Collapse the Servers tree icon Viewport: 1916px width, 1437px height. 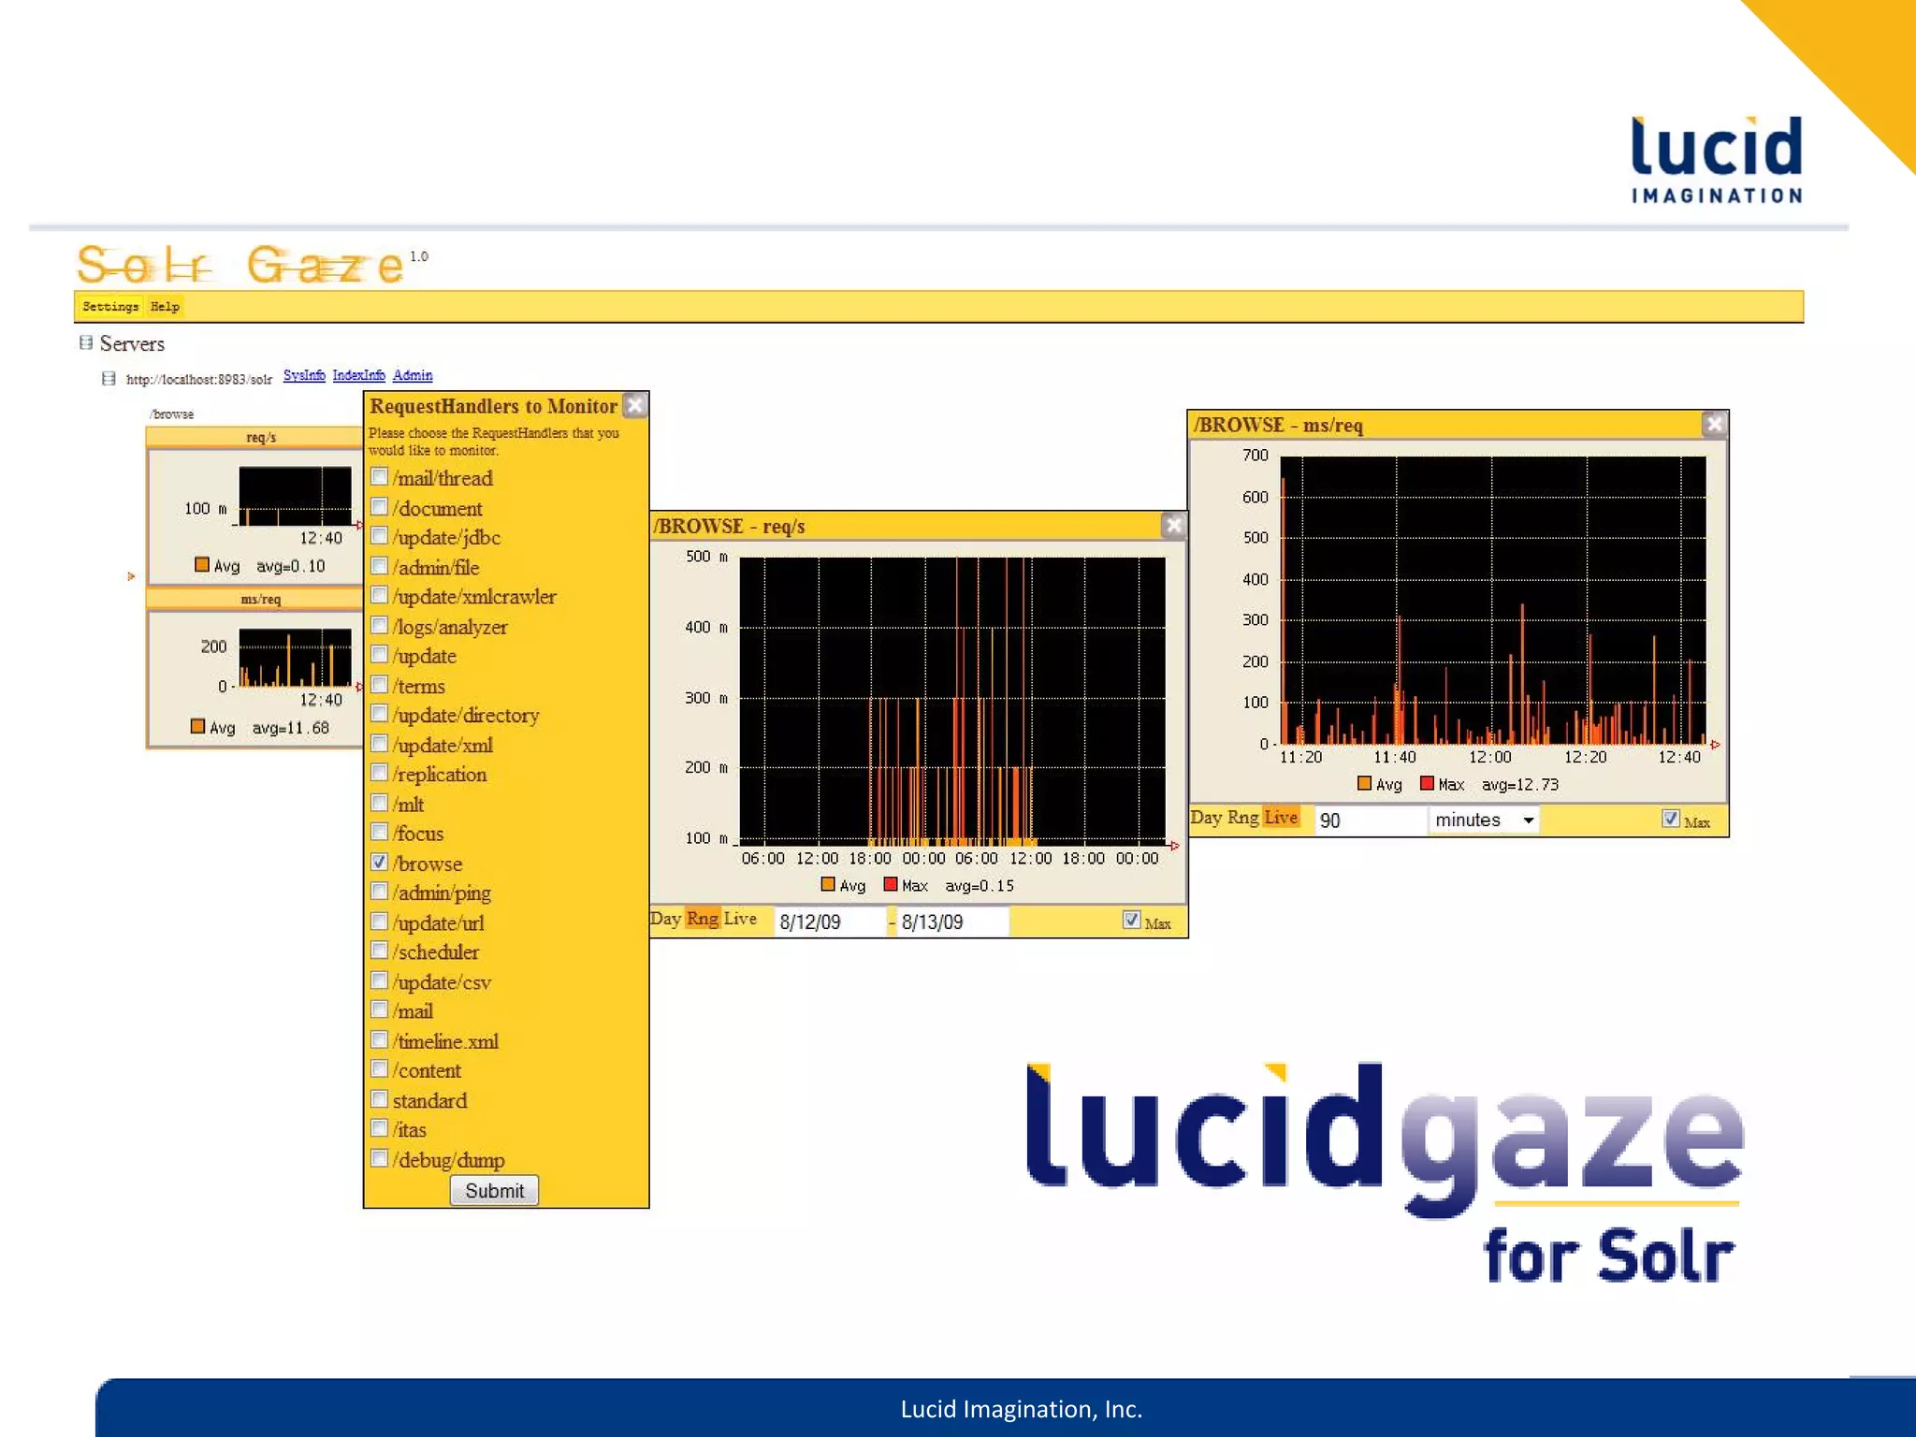86,343
